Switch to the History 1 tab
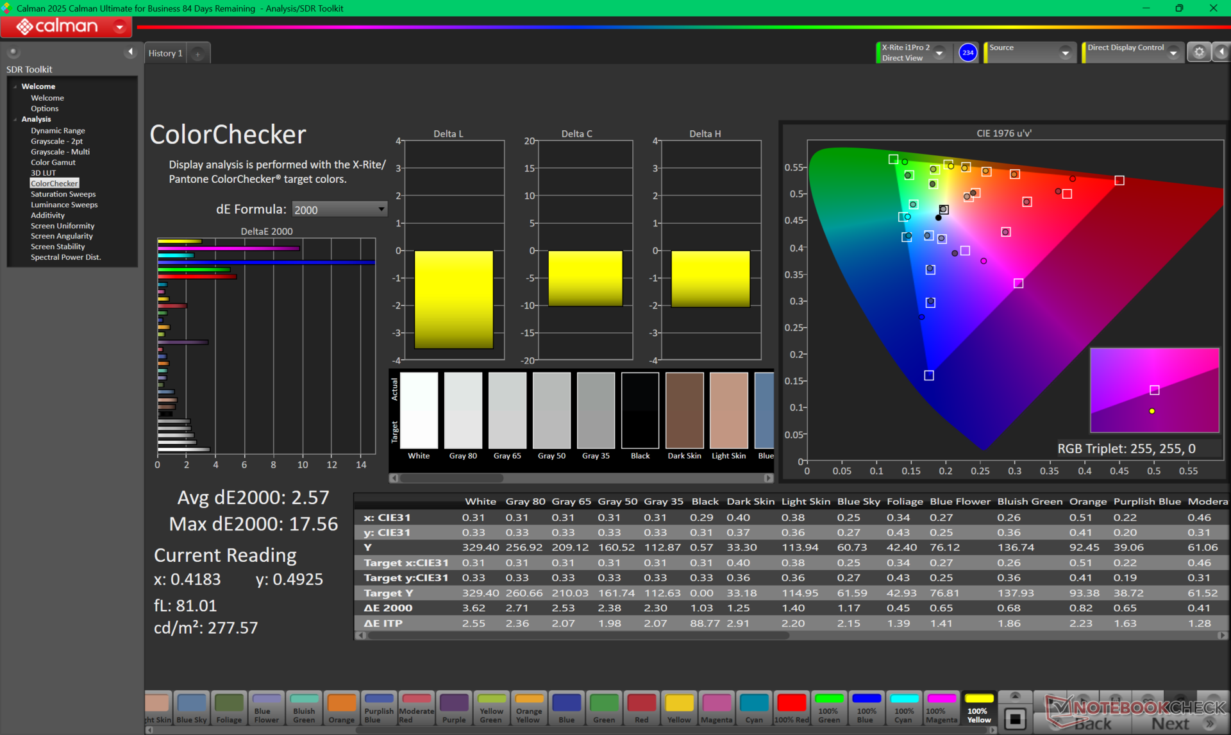This screenshot has width=1231, height=735. click(165, 53)
